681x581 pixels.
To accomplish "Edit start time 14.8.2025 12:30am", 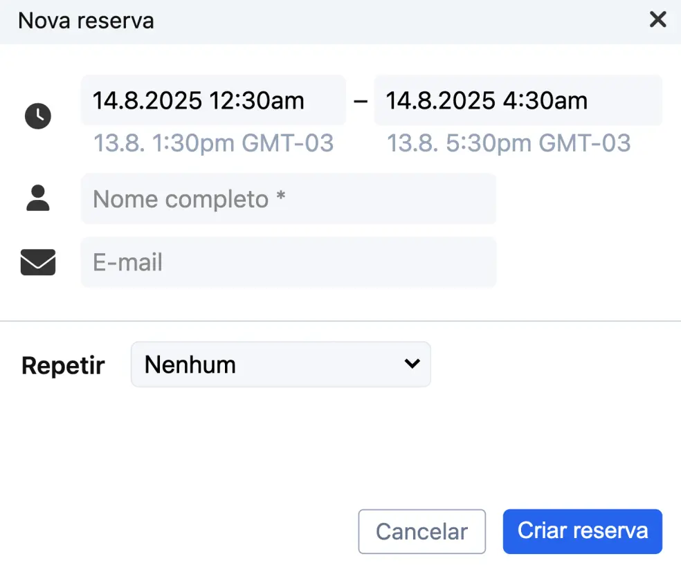I will (x=213, y=100).
